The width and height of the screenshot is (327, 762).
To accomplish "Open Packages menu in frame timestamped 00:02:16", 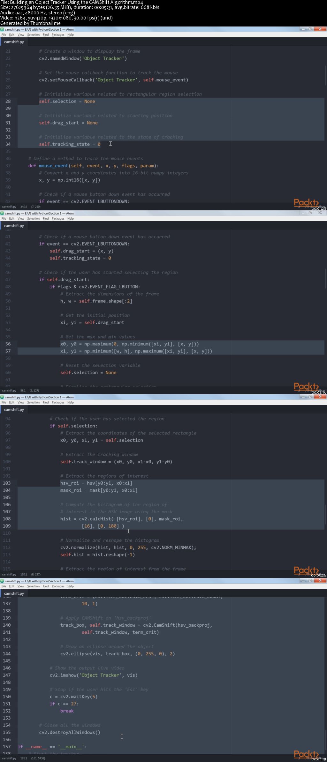I will pyautogui.click(x=58, y=219).
